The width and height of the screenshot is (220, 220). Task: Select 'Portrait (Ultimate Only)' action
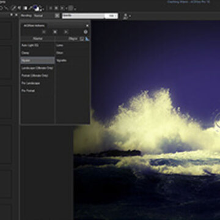coord(38,76)
